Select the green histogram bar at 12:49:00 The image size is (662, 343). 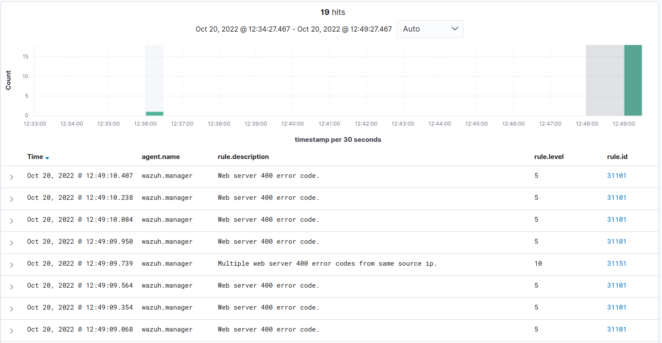632,79
